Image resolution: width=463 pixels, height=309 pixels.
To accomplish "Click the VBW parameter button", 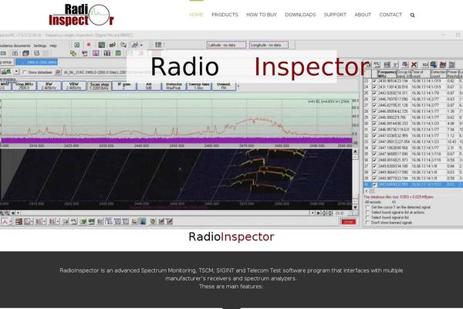I will 74,86.
